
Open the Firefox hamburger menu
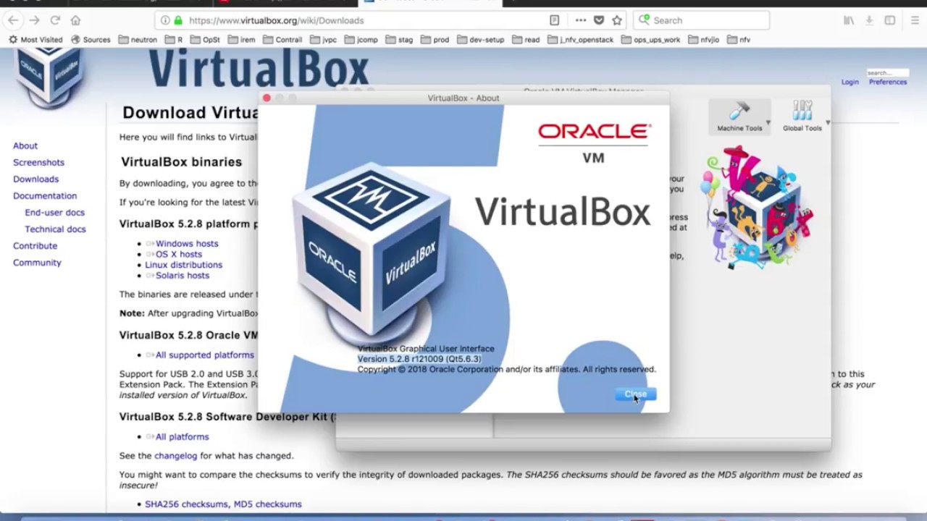(915, 20)
